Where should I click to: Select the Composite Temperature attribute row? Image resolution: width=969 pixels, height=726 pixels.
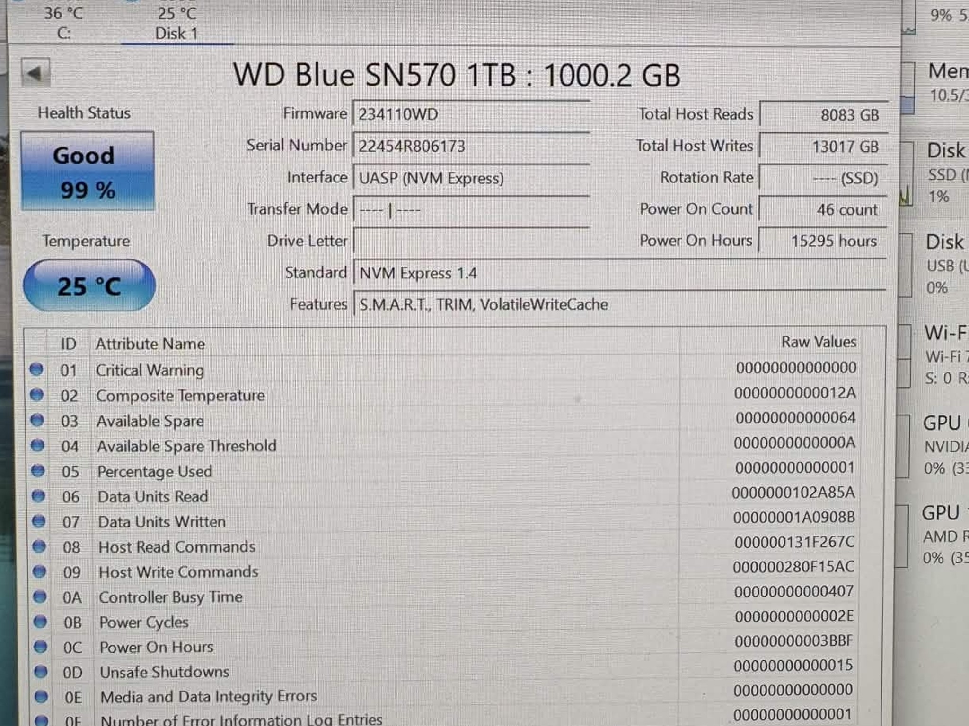point(445,395)
